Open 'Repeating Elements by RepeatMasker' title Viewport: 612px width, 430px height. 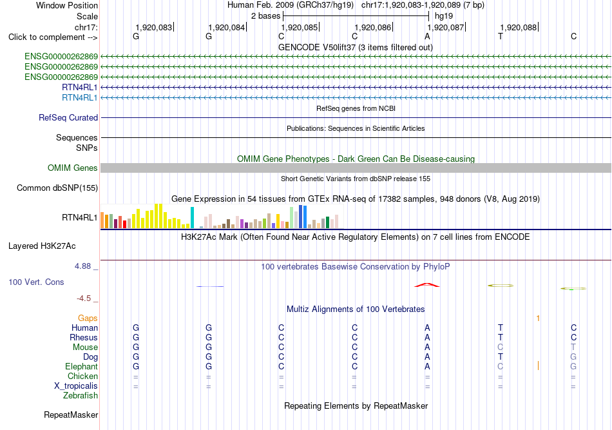coord(356,406)
